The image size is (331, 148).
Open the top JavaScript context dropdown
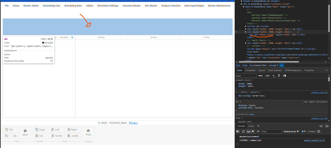click(250, 131)
